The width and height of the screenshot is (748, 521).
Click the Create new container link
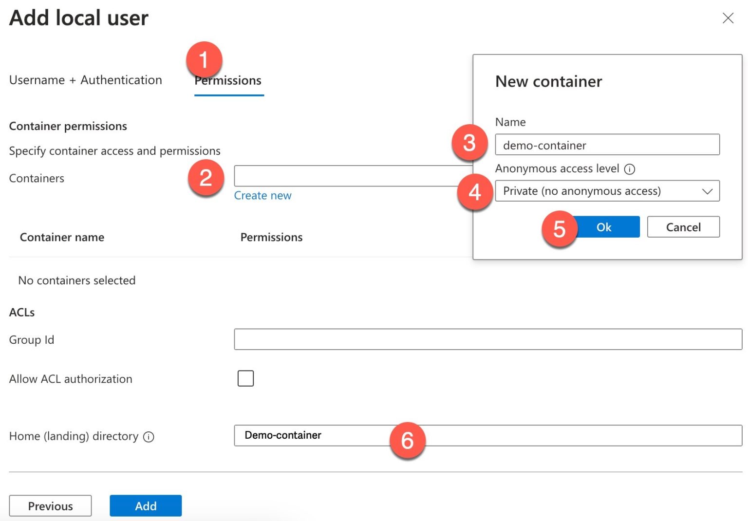point(262,196)
